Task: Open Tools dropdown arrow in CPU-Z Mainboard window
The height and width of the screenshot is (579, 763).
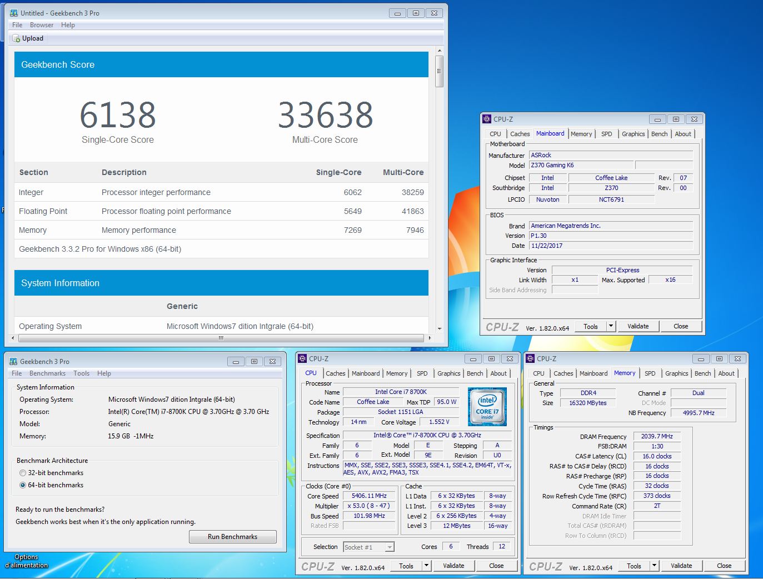Action: coord(611,326)
